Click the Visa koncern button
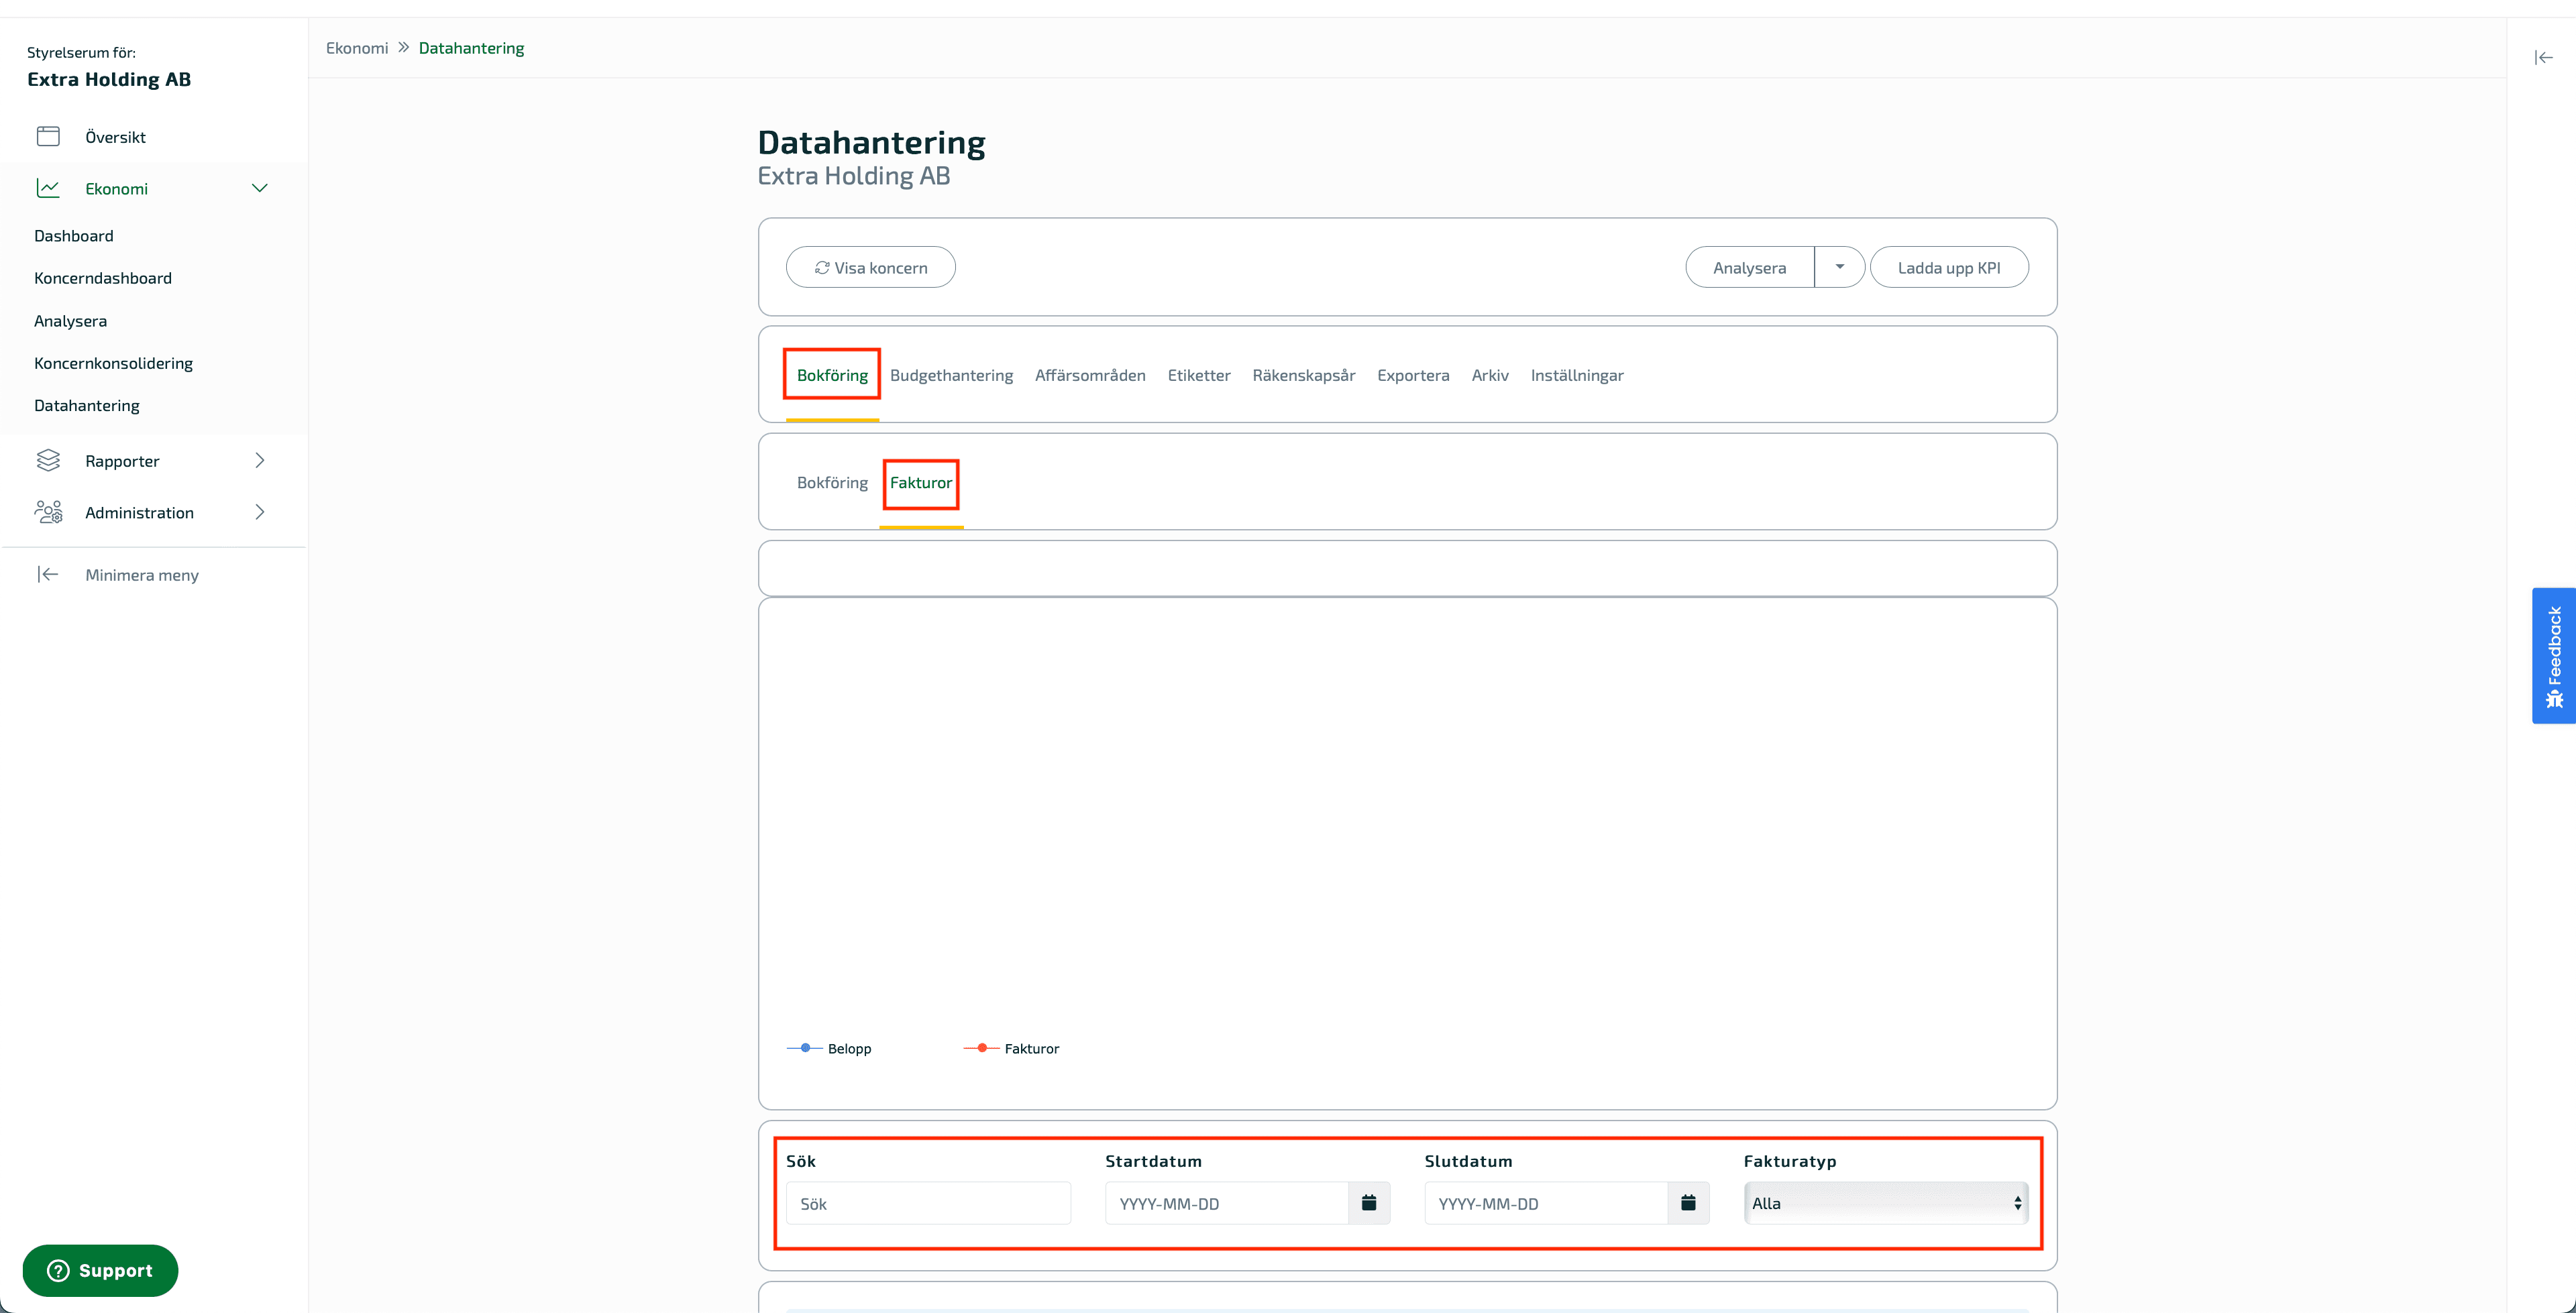This screenshot has width=2576, height=1313. point(870,267)
